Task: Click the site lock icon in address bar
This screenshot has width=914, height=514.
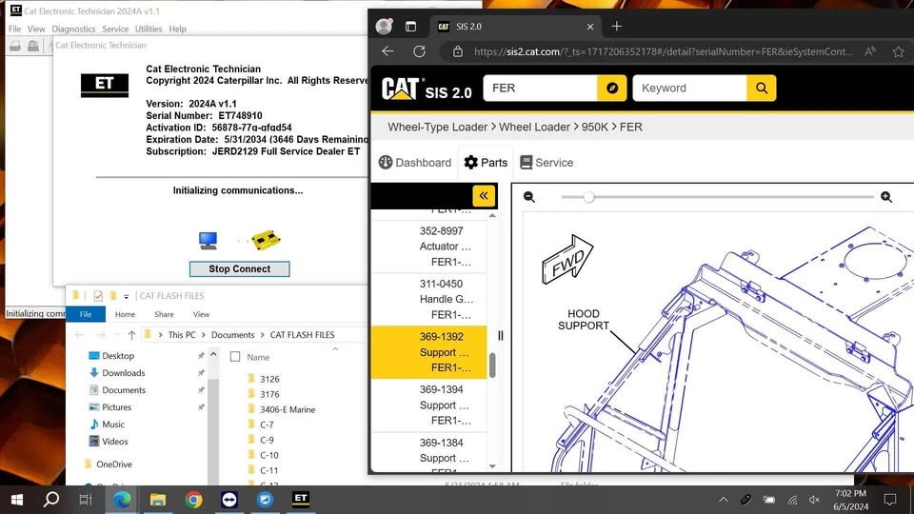Action: tap(458, 51)
